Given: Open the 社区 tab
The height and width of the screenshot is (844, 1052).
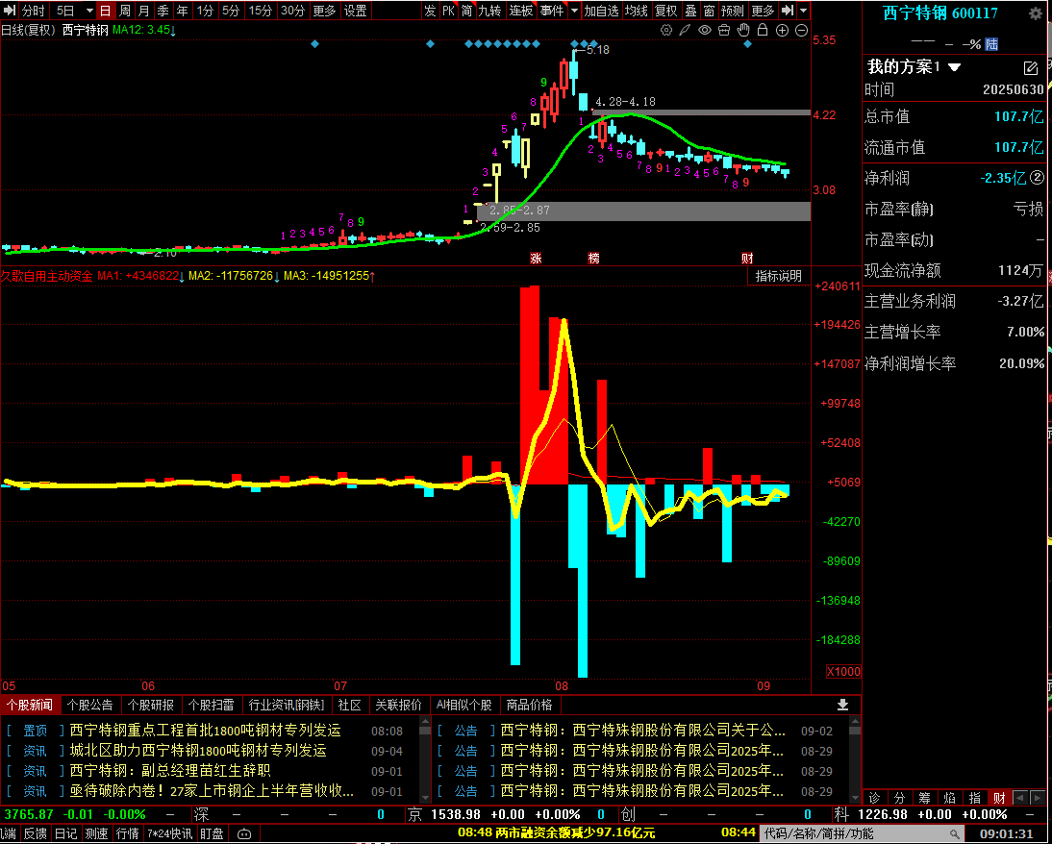Looking at the screenshot, I should (350, 706).
